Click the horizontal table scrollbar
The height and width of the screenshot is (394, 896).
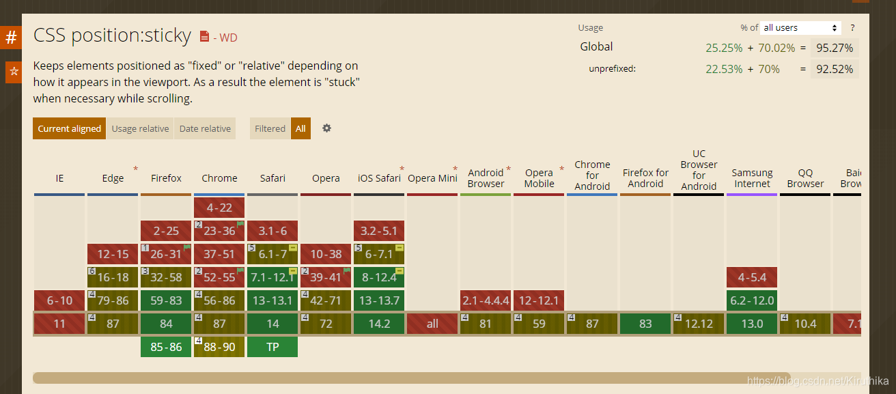point(411,378)
